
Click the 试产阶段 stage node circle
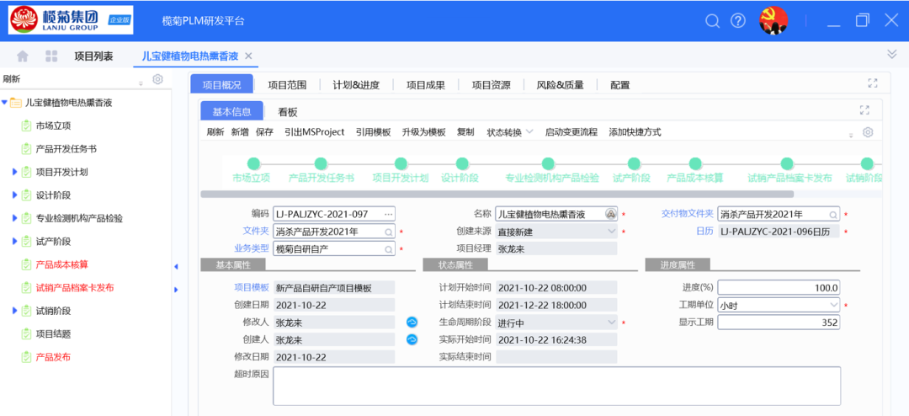[634, 163]
